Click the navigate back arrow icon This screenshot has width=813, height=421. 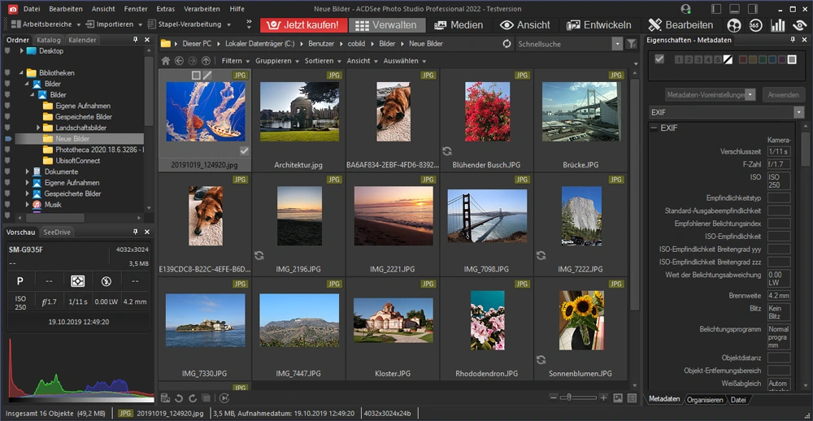pyautogui.click(x=179, y=61)
